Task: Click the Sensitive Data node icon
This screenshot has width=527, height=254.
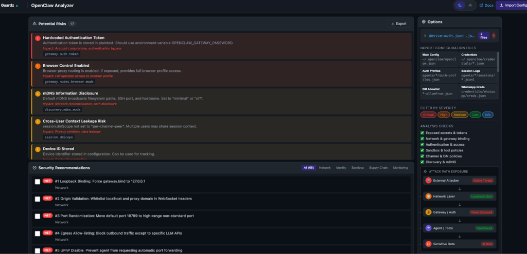Action: point(429,244)
